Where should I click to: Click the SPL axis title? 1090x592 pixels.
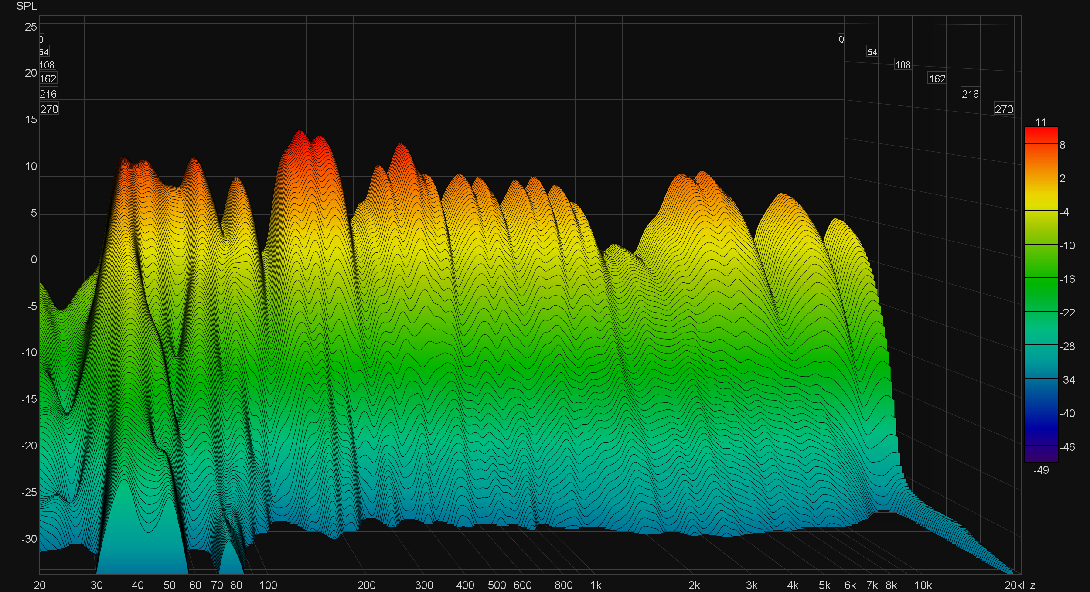pos(26,6)
